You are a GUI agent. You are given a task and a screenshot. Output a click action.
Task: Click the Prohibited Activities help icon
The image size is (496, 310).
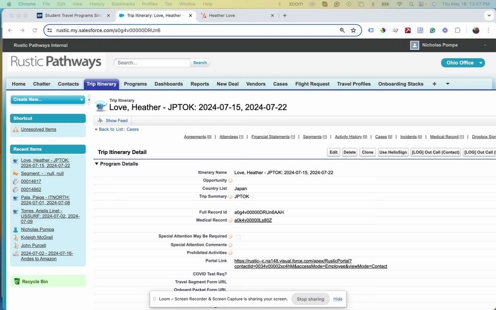[230, 253]
